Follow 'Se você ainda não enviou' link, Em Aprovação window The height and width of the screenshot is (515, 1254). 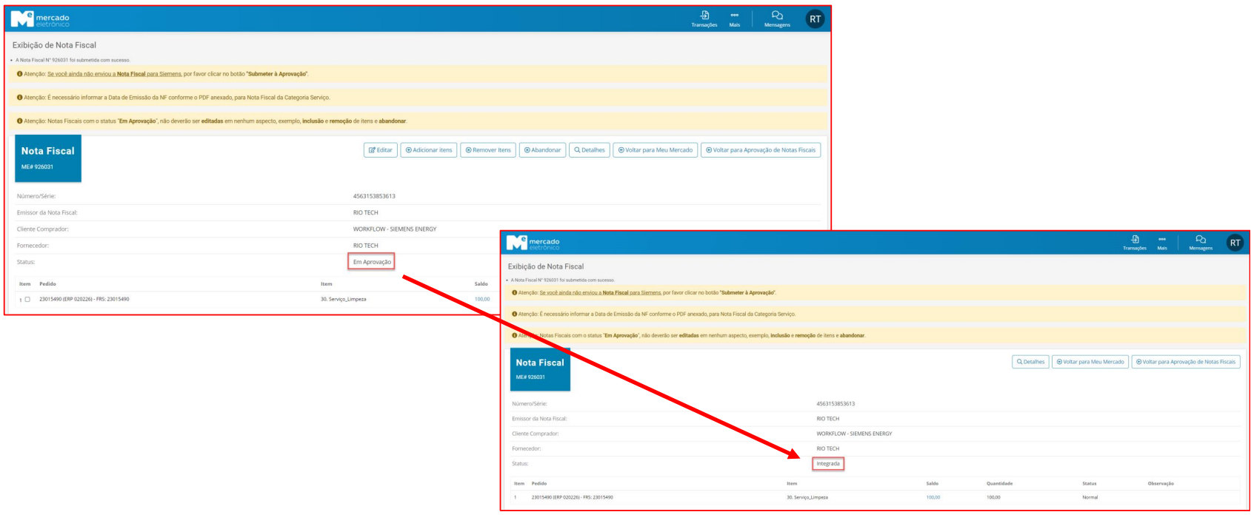[114, 74]
